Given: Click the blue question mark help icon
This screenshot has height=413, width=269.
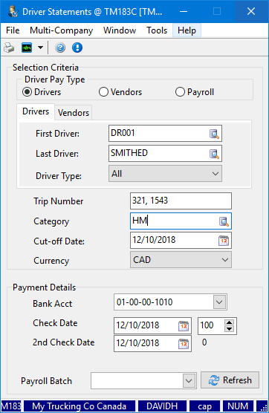Looking at the screenshot, I should [x=60, y=48].
